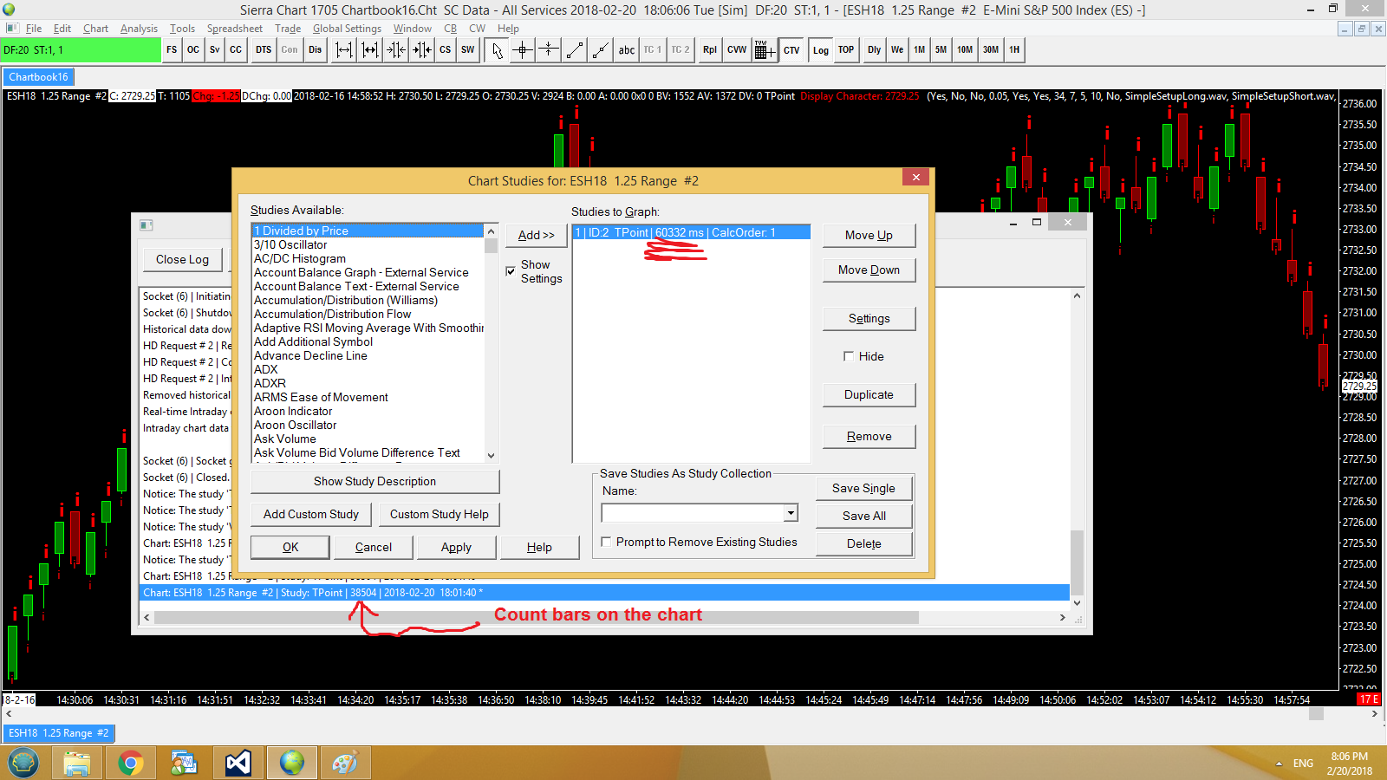Select the abc text drawing tool

click(x=627, y=50)
